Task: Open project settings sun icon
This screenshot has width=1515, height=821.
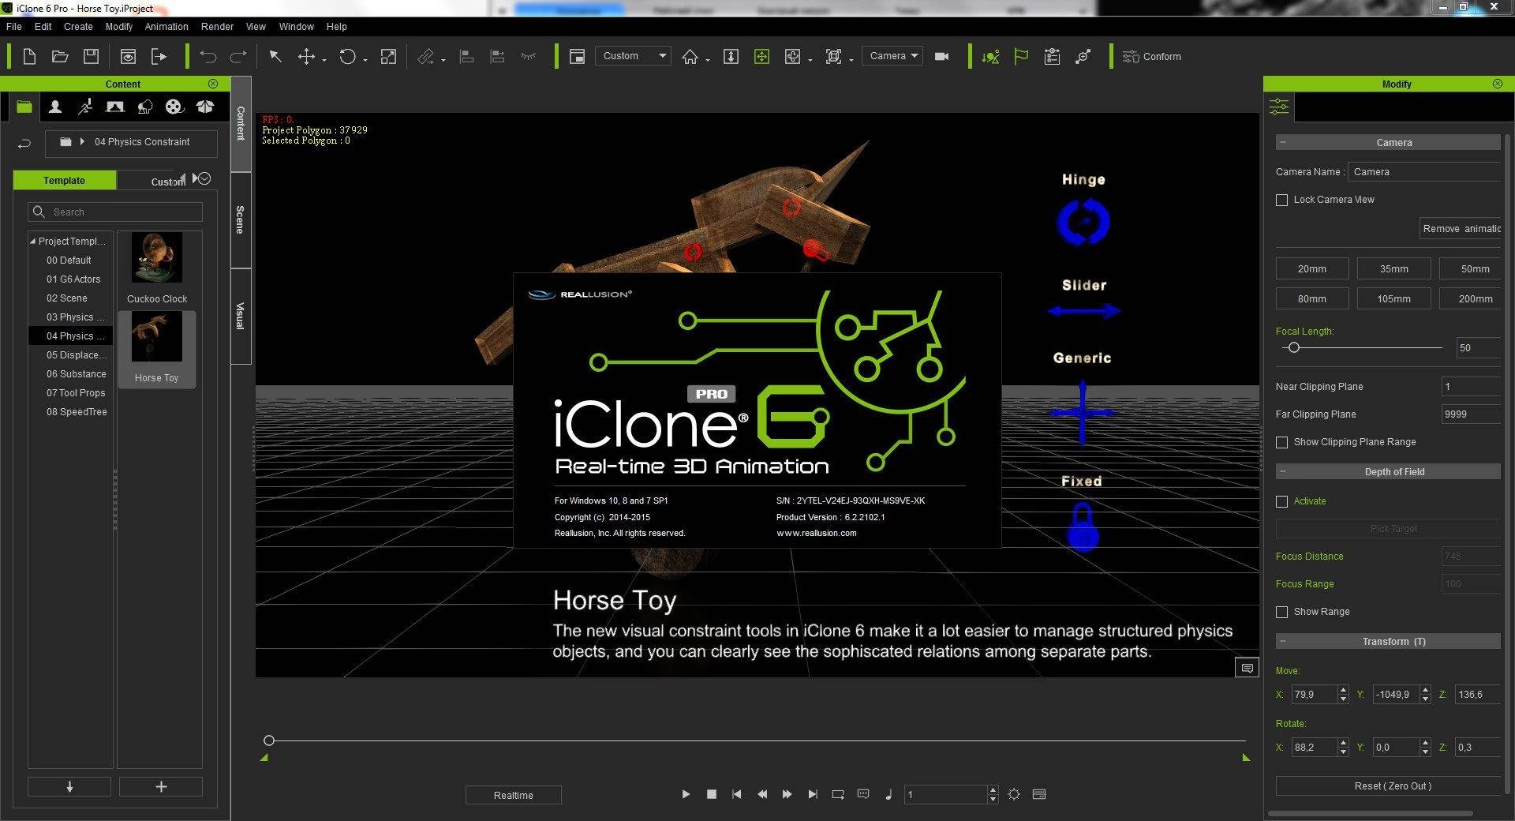Action: pyautogui.click(x=1014, y=794)
